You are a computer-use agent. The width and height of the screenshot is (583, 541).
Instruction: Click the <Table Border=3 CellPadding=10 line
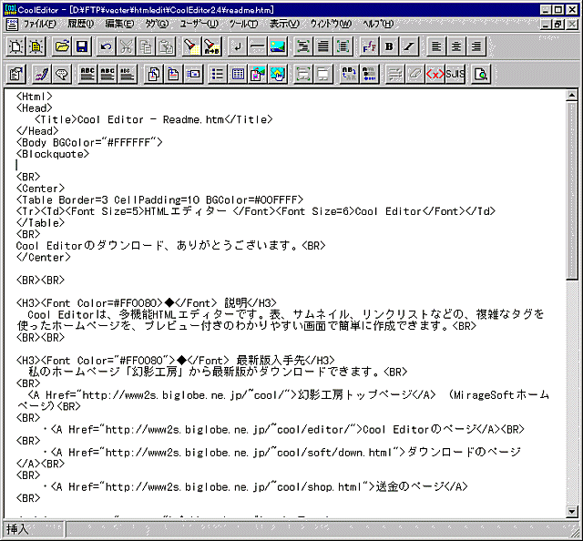(x=160, y=200)
